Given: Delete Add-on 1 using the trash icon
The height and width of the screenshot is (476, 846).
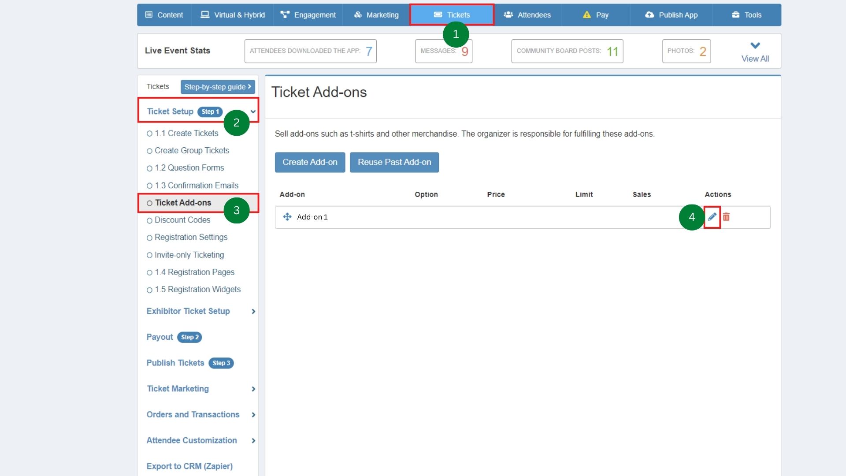Looking at the screenshot, I should 726,217.
